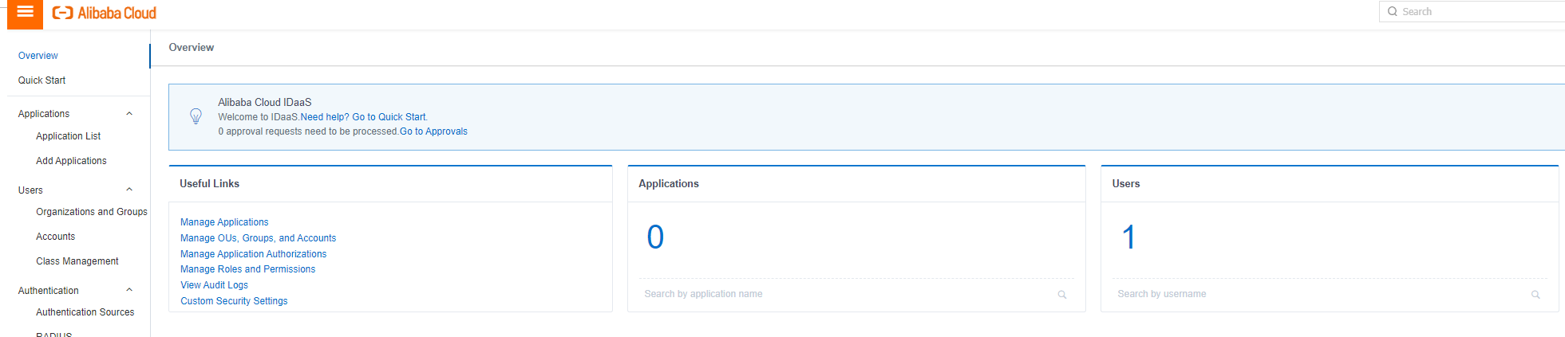This screenshot has height=337, width=1565.
Task: Open Quick Start in the sidebar
Action: [x=42, y=80]
